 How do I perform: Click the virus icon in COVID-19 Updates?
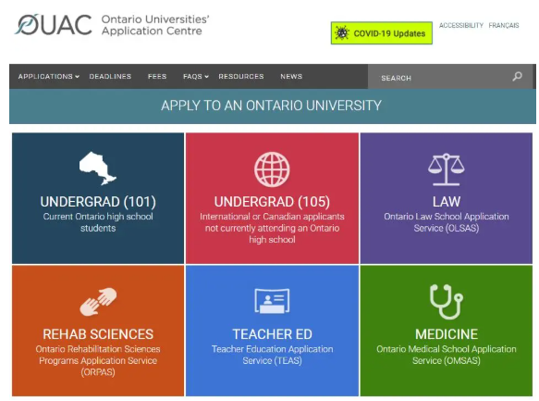342,33
